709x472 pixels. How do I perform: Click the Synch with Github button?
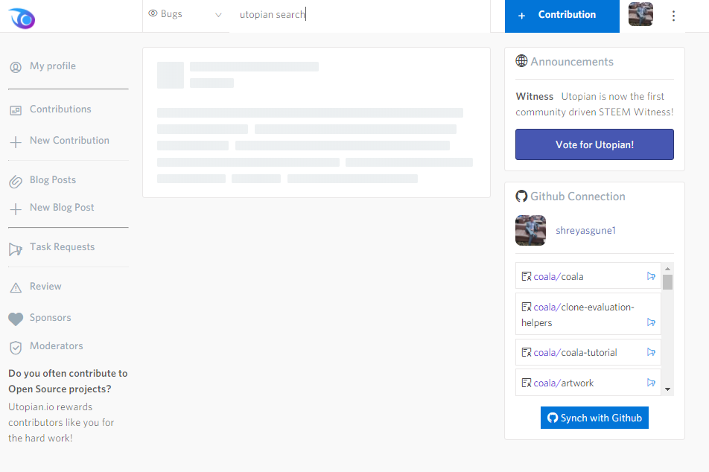click(x=594, y=418)
